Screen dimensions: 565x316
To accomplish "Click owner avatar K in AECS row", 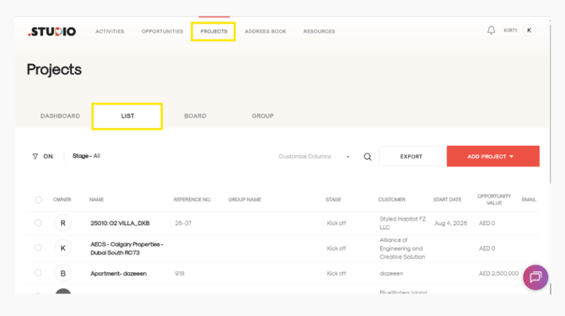I will 63,248.
